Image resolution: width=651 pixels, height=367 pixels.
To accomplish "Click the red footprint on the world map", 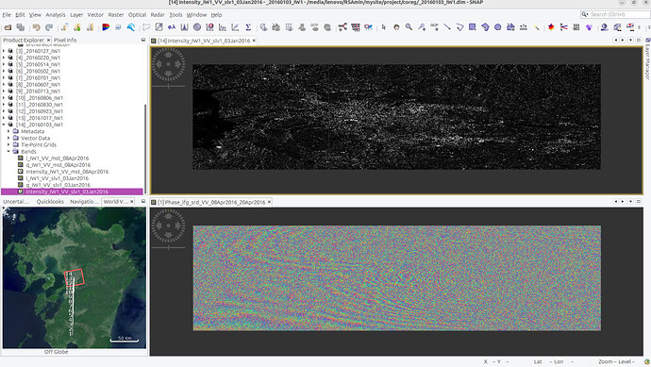I will click(x=75, y=277).
